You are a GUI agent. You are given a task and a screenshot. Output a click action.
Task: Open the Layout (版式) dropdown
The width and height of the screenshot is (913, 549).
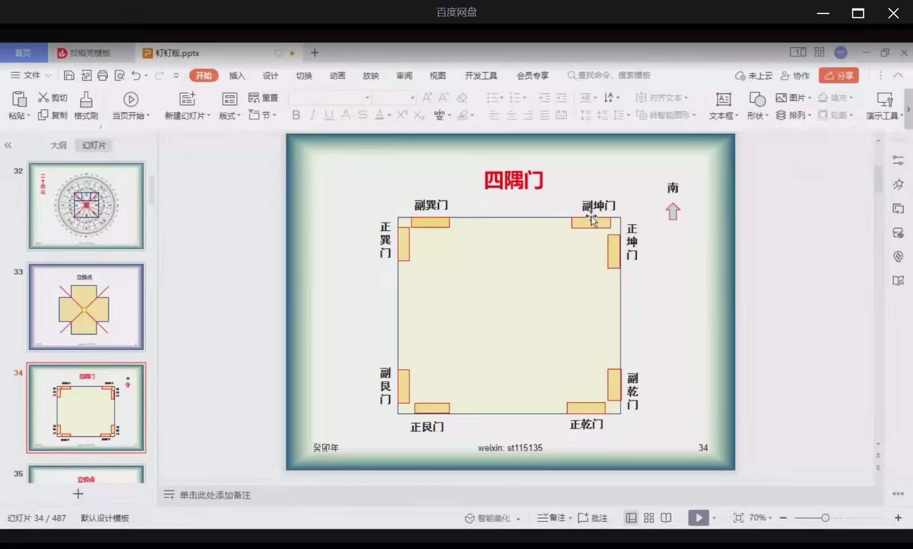[x=230, y=115]
